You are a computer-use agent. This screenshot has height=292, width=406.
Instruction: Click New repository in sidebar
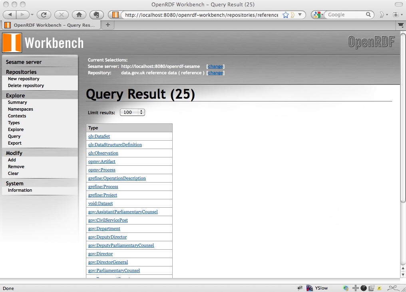24,79
